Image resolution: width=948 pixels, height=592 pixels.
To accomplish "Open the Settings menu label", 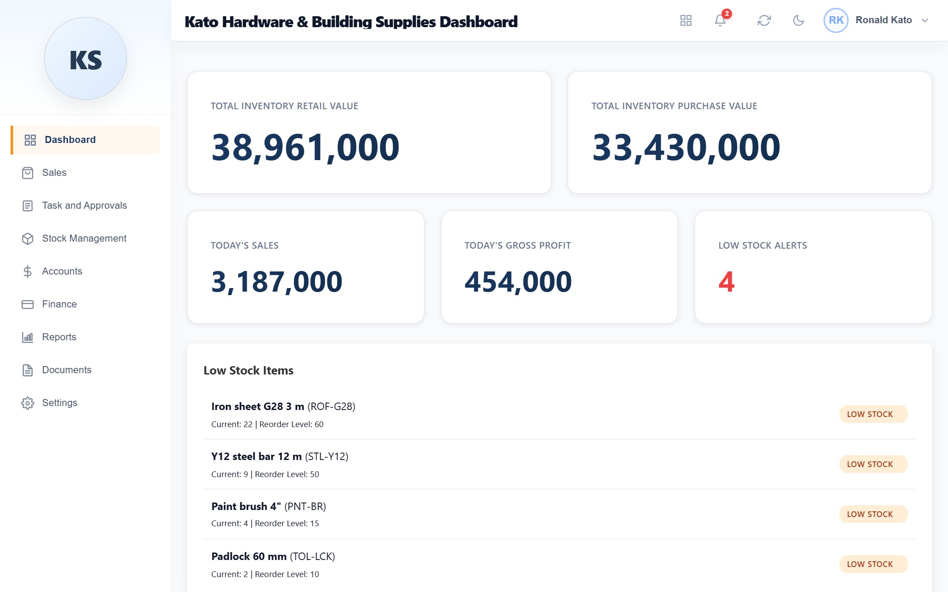I will tap(60, 403).
